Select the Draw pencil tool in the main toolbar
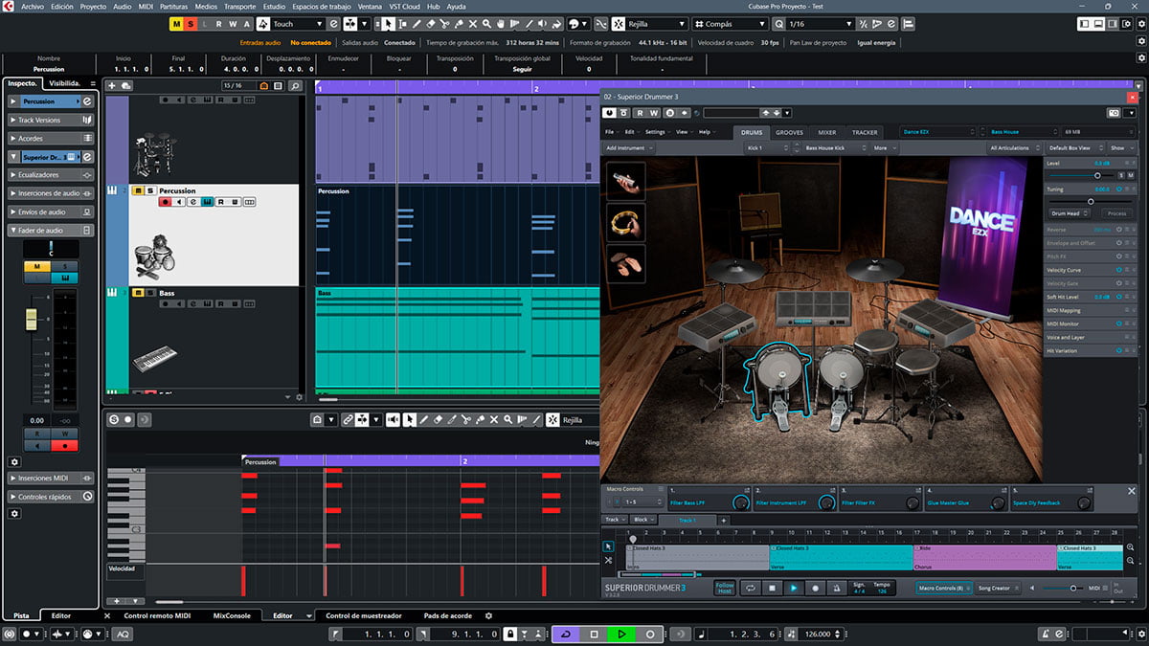1149x646 pixels. click(x=416, y=23)
